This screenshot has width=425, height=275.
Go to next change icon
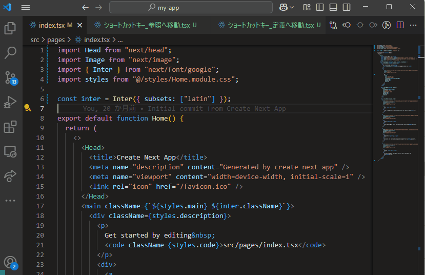[373, 25]
